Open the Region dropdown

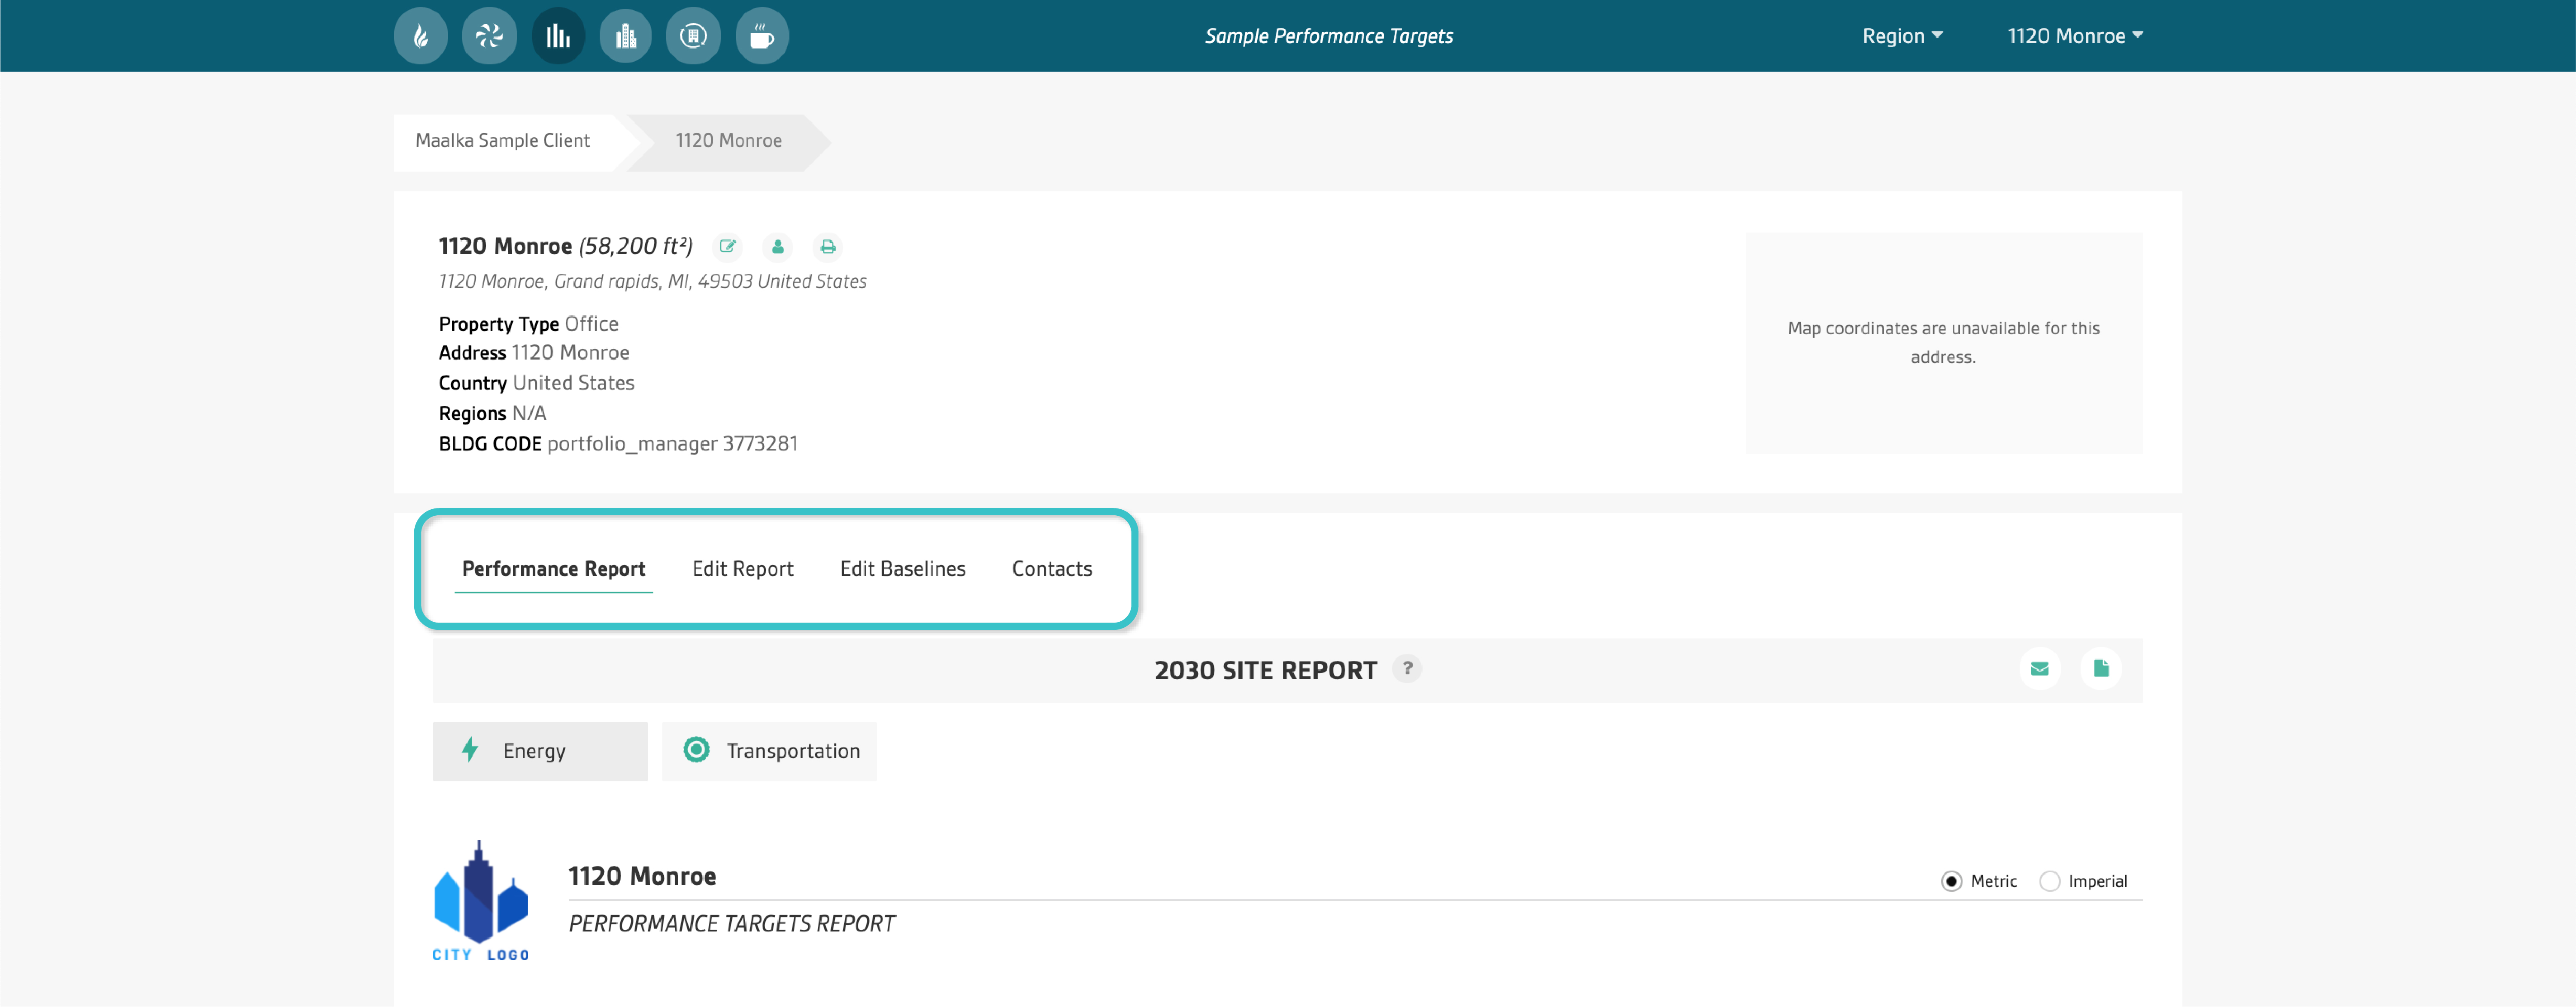tap(1902, 36)
